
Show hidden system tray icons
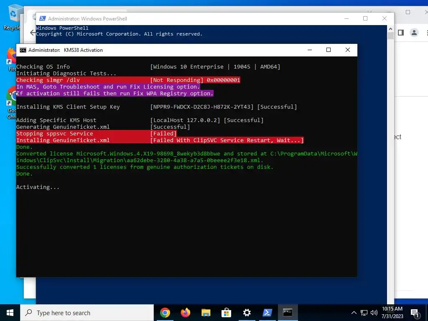coord(354,313)
